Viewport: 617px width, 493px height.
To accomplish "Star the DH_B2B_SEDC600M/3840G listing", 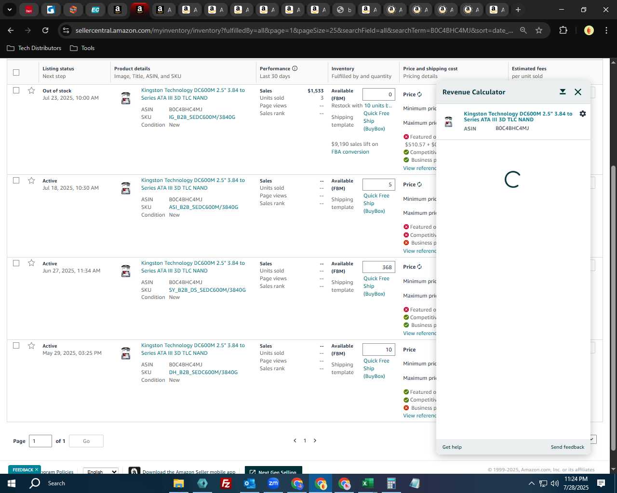I will point(31,346).
